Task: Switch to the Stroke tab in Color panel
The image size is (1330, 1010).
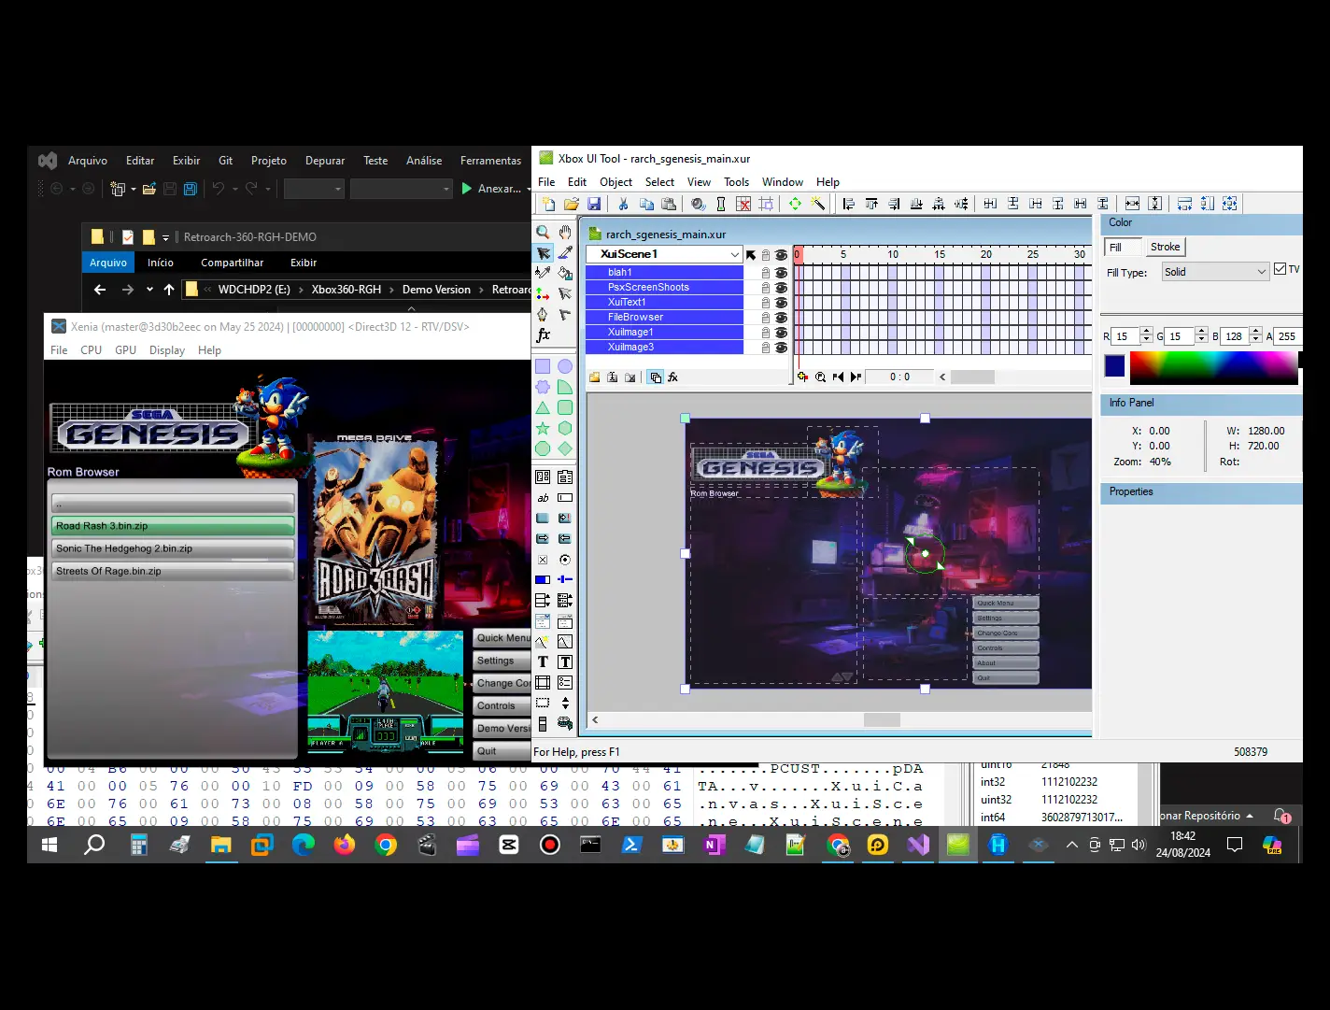Action: 1165,246
